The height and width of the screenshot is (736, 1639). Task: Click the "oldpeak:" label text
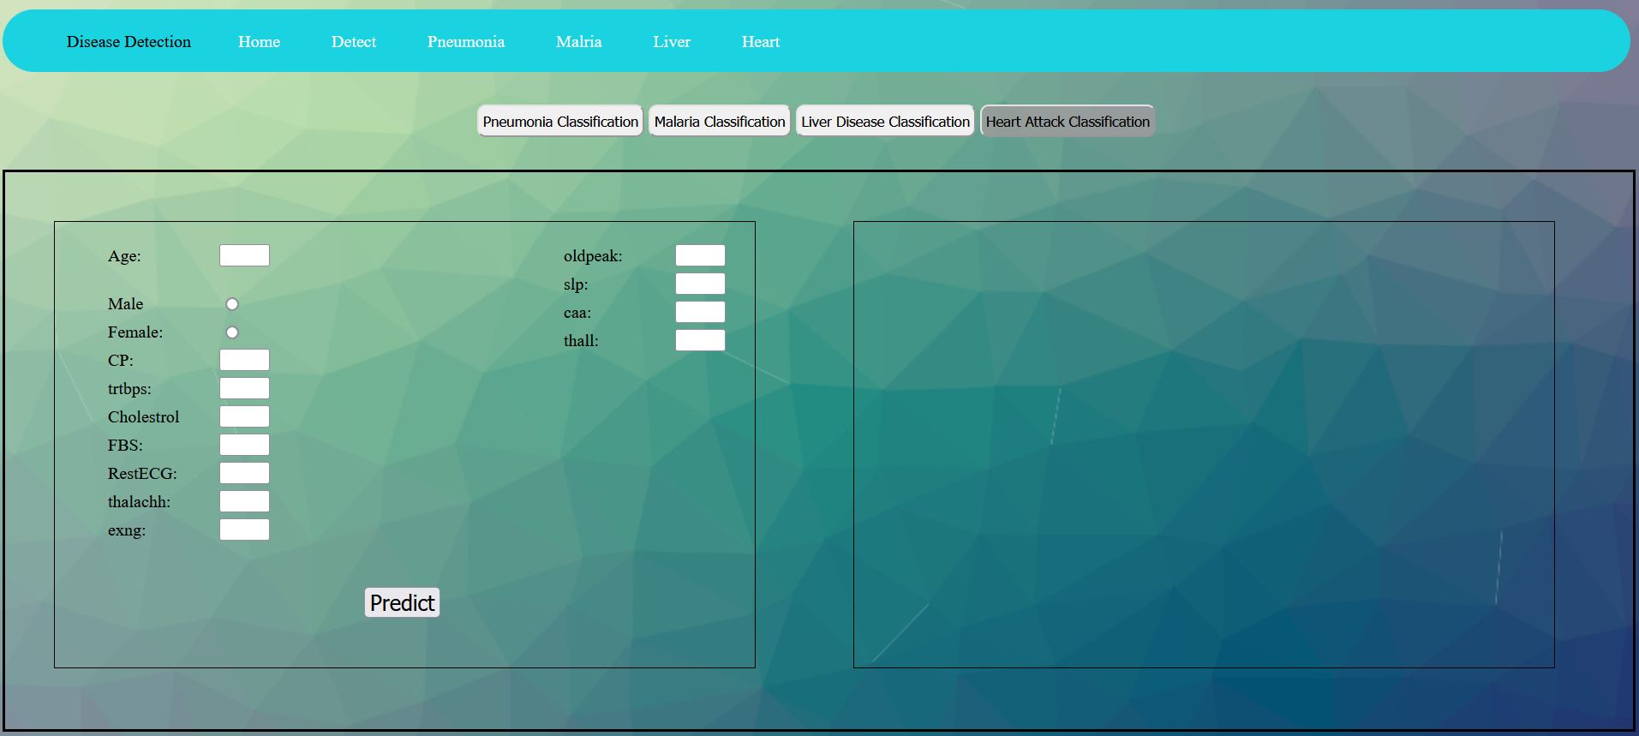point(593,256)
